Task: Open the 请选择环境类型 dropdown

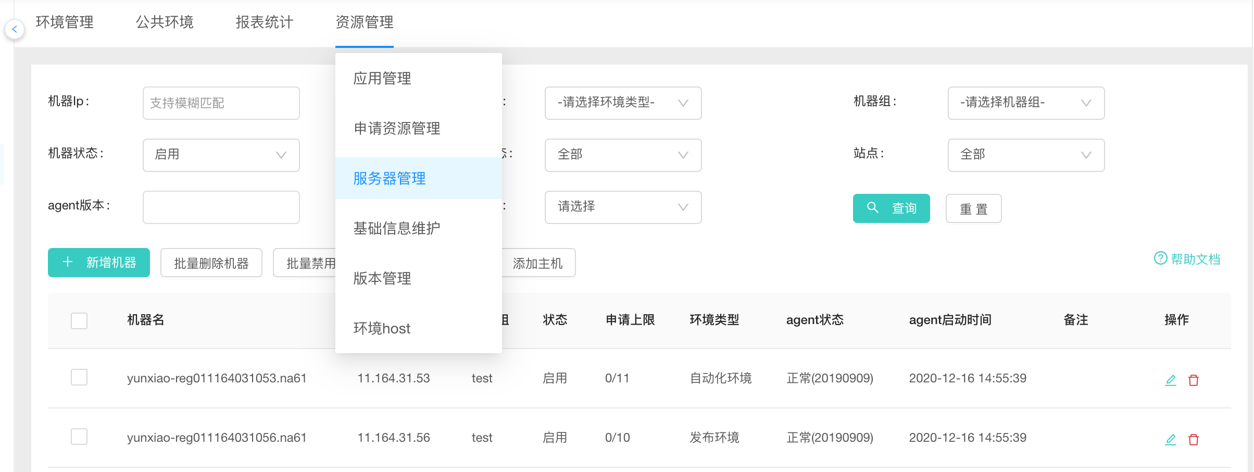Action: [623, 103]
